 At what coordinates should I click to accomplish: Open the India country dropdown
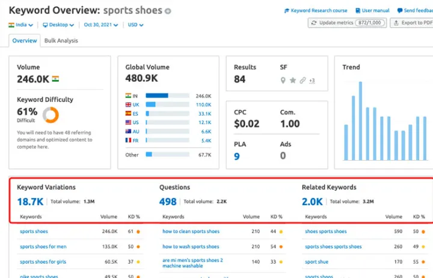[20, 25]
